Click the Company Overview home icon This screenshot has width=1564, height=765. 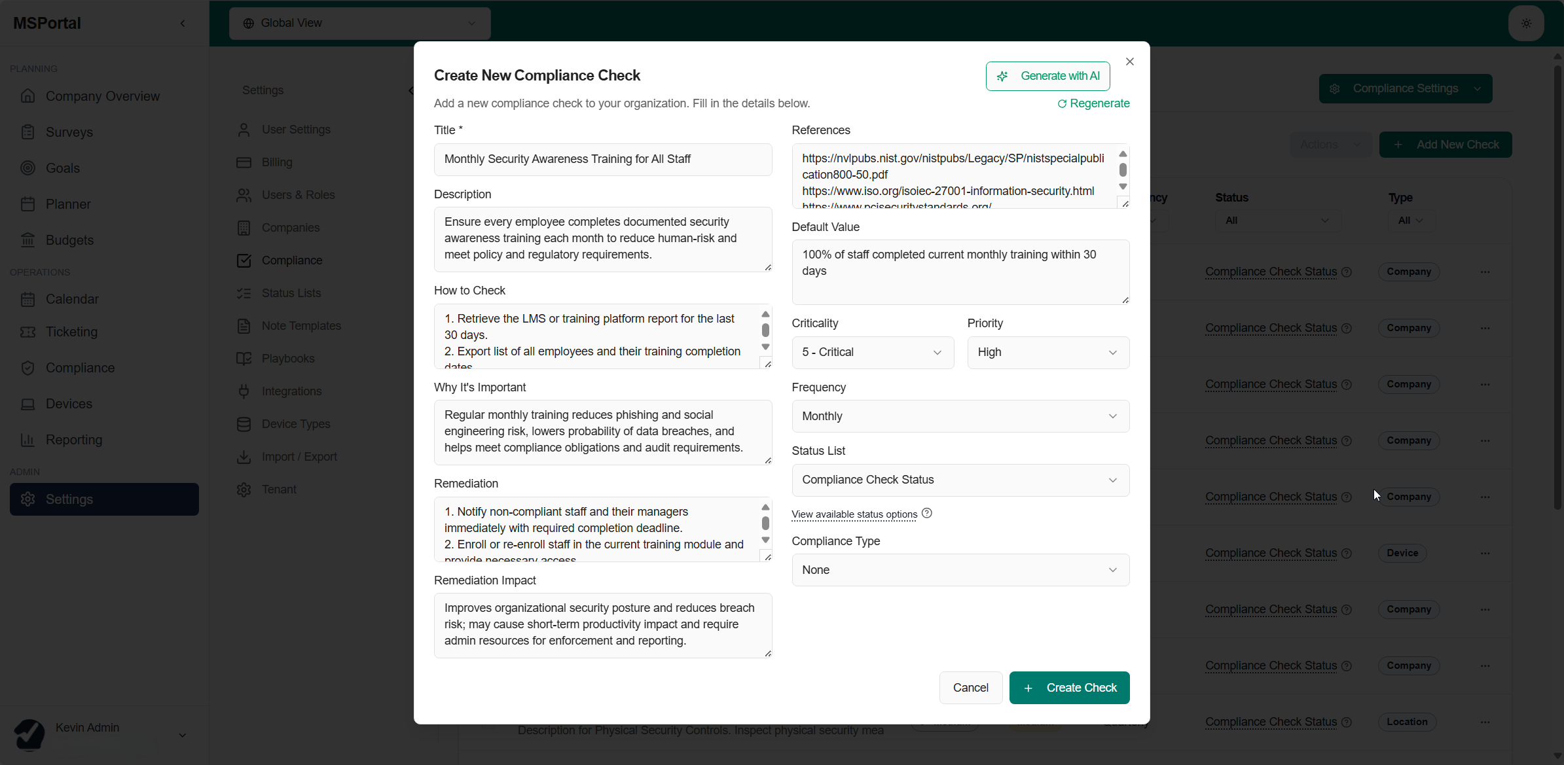coord(27,96)
